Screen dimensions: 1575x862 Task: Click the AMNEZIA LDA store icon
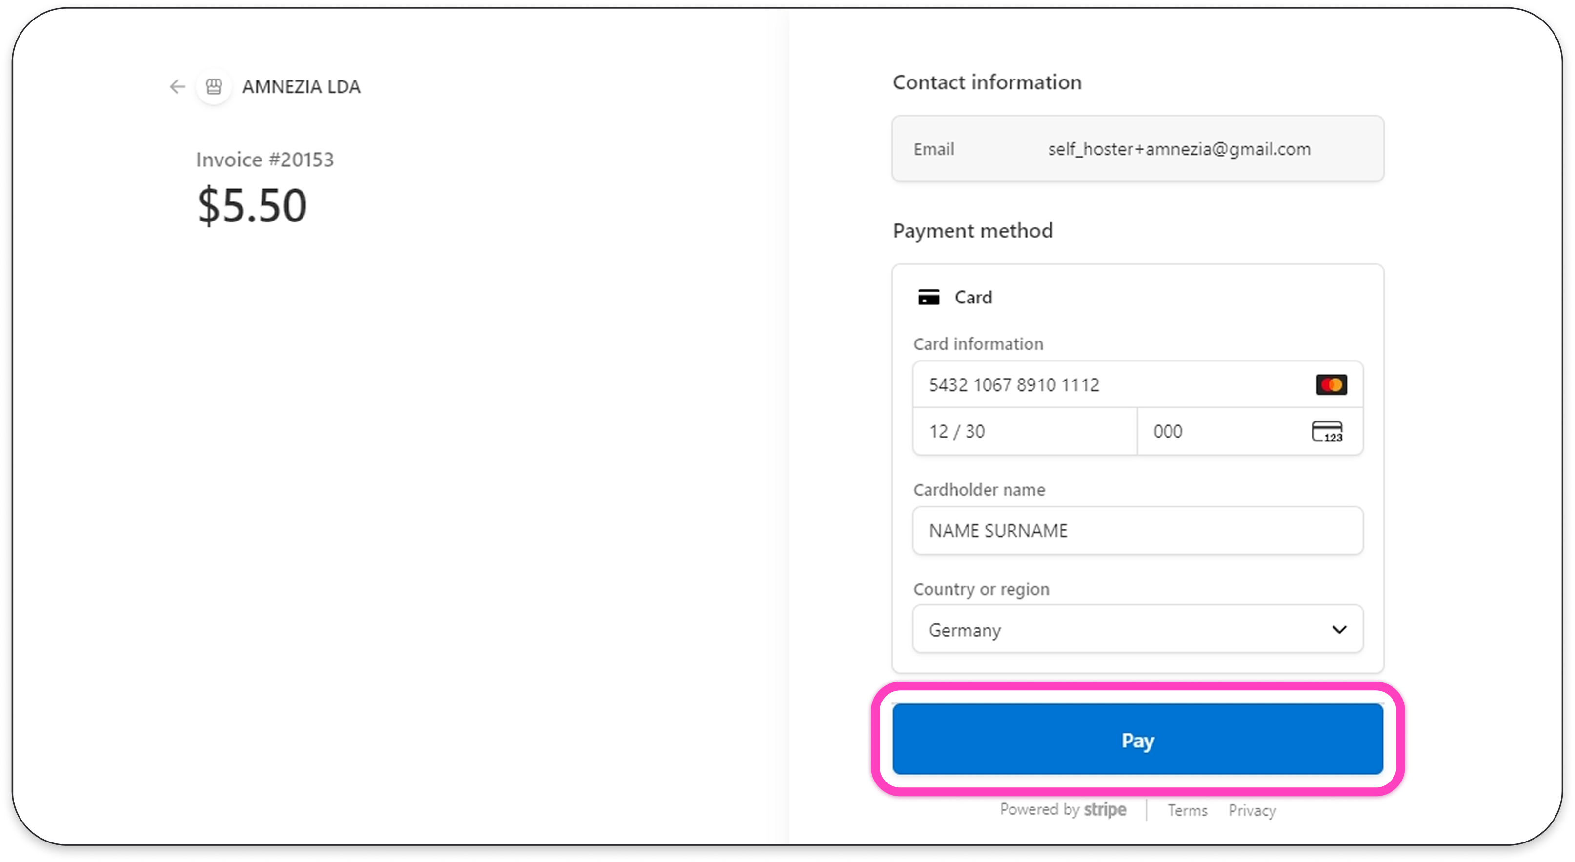coord(214,87)
